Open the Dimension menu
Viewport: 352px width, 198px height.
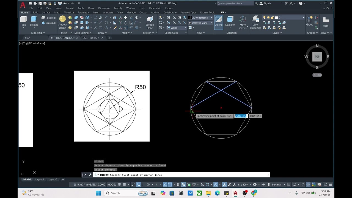click(104, 8)
